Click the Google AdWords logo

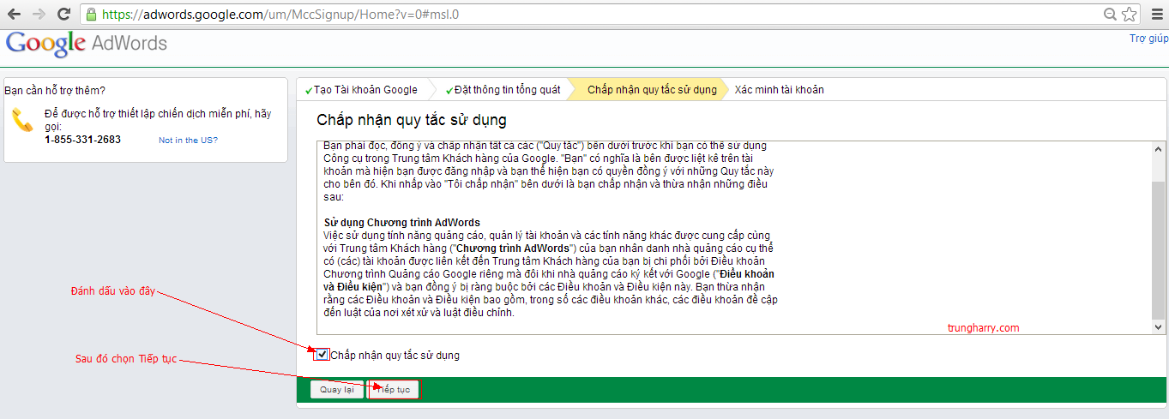click(x=87, y=45)
